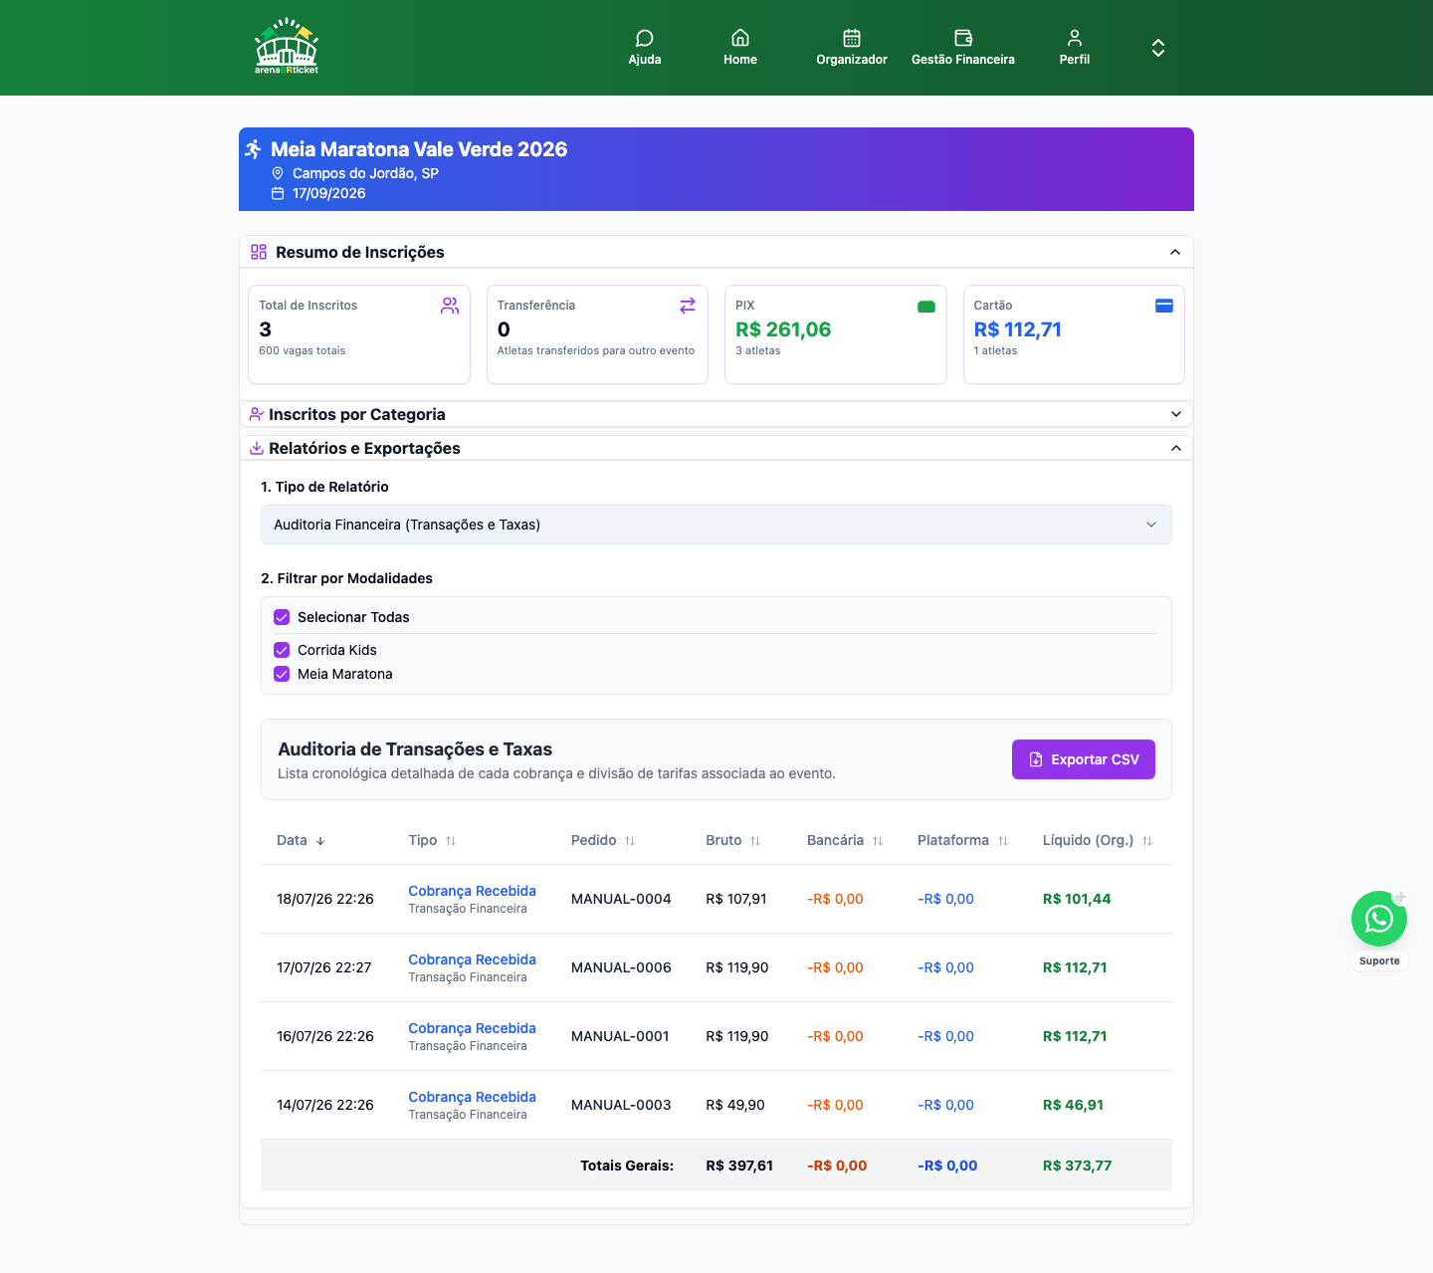This screenshot has height=1273, width=1433.
Task: Open the Organizador calendar icon
Action: [x=852, y=38]
